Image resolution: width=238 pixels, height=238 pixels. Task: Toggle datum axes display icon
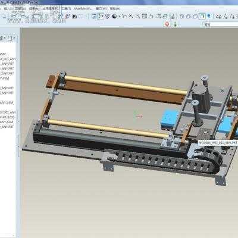226,17
